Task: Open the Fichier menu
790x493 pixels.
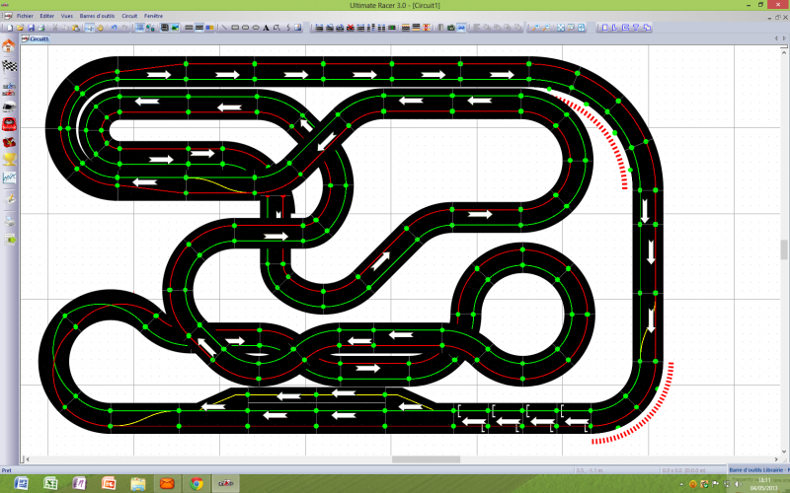Action: (x=25, y=17)
